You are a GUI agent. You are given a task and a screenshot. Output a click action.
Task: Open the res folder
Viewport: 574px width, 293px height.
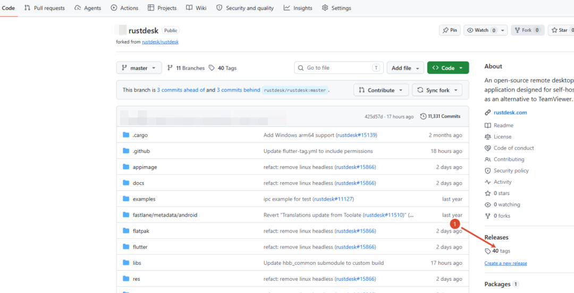136,279
